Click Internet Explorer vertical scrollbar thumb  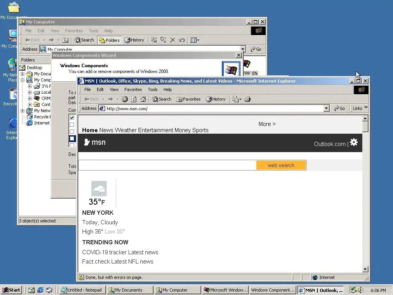[x=365, y=126]
